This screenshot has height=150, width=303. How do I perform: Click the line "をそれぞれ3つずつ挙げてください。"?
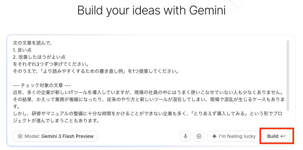click(50, 64)
